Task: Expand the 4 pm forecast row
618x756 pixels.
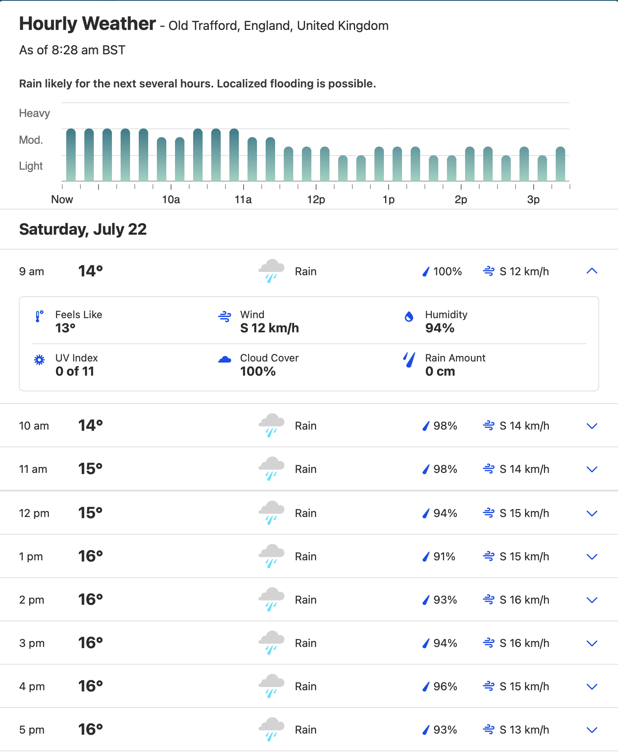Action: [592, 686]
